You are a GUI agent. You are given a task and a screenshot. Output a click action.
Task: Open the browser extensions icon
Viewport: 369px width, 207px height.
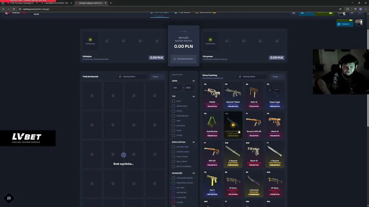[347, 9]
